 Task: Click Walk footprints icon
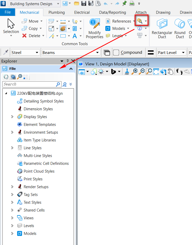click(179, 72)
